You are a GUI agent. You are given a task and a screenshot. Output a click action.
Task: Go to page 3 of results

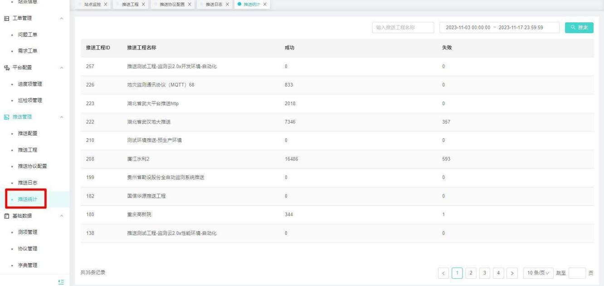point(486,273)
